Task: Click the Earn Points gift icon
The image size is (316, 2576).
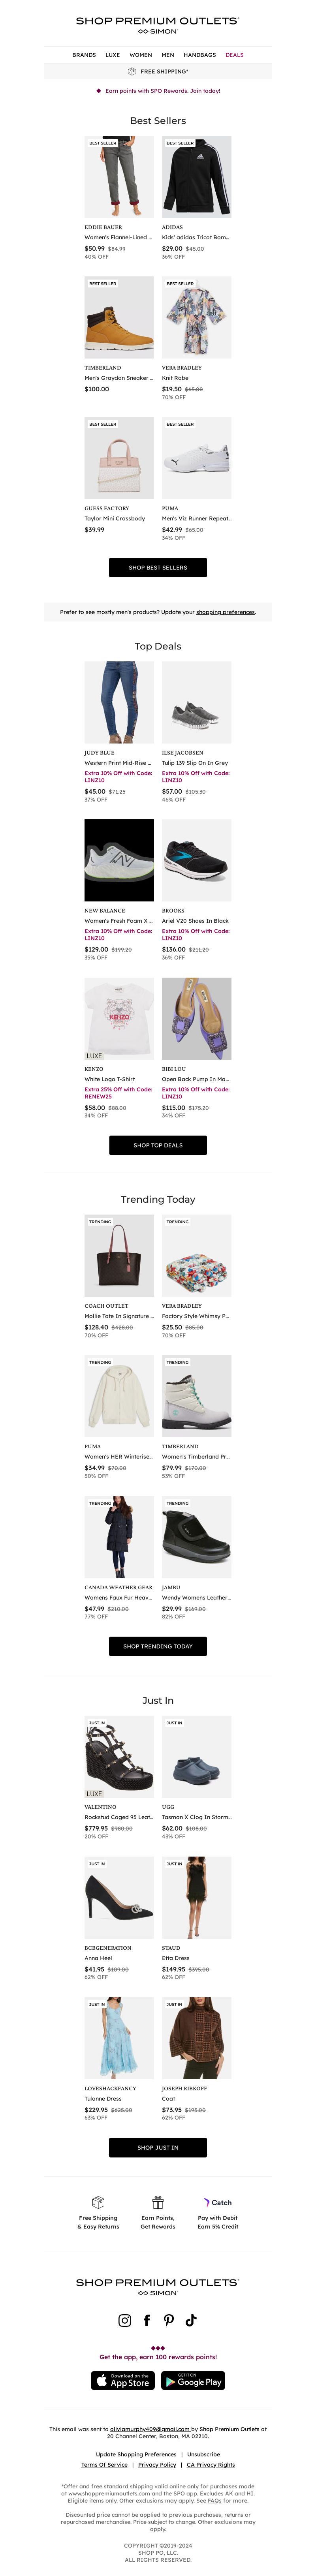Action: pyautogui.click(x=158, y=2202)
